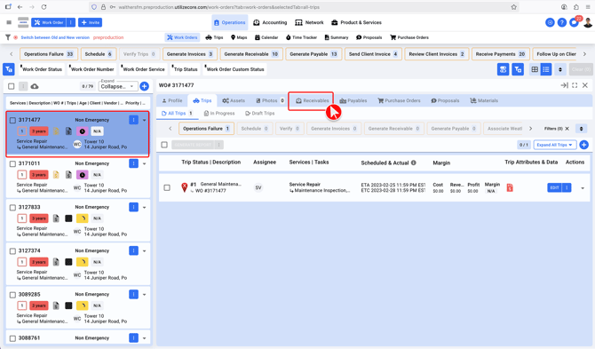The width and height of the screenshot is (595, 349).
Task: Open the Purchase Orders tab in work order
Action: pyautogui.click(x=400, y=100)
